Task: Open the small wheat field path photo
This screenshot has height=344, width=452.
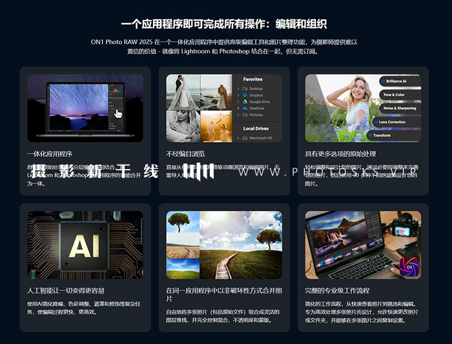Action: pyautogui.click(x=183, y=246)
